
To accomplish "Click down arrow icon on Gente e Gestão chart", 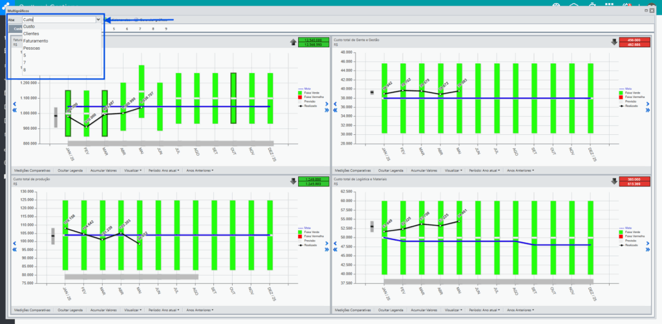I will tap(614, 42).
